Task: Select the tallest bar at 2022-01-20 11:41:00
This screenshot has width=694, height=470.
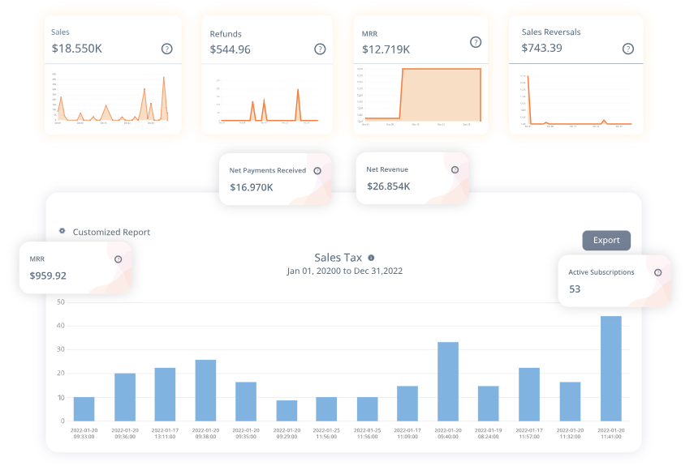Action: pyautogui.click(x=610, y=369)
